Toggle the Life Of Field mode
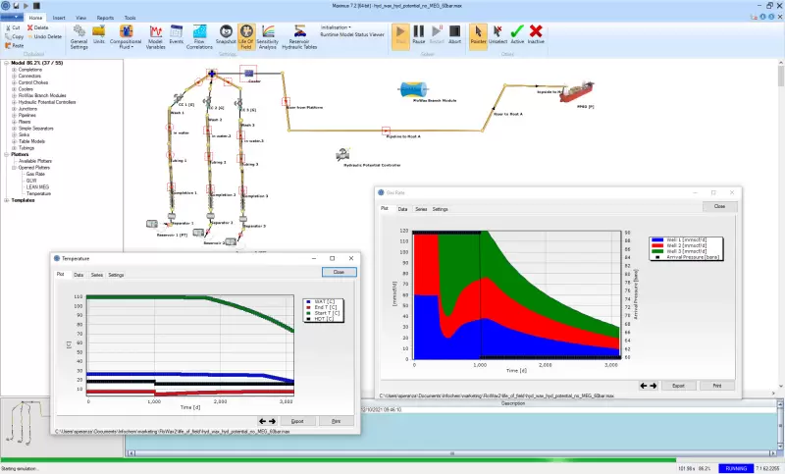Screen dimensions: 785x474 click(x=246, y=36)
